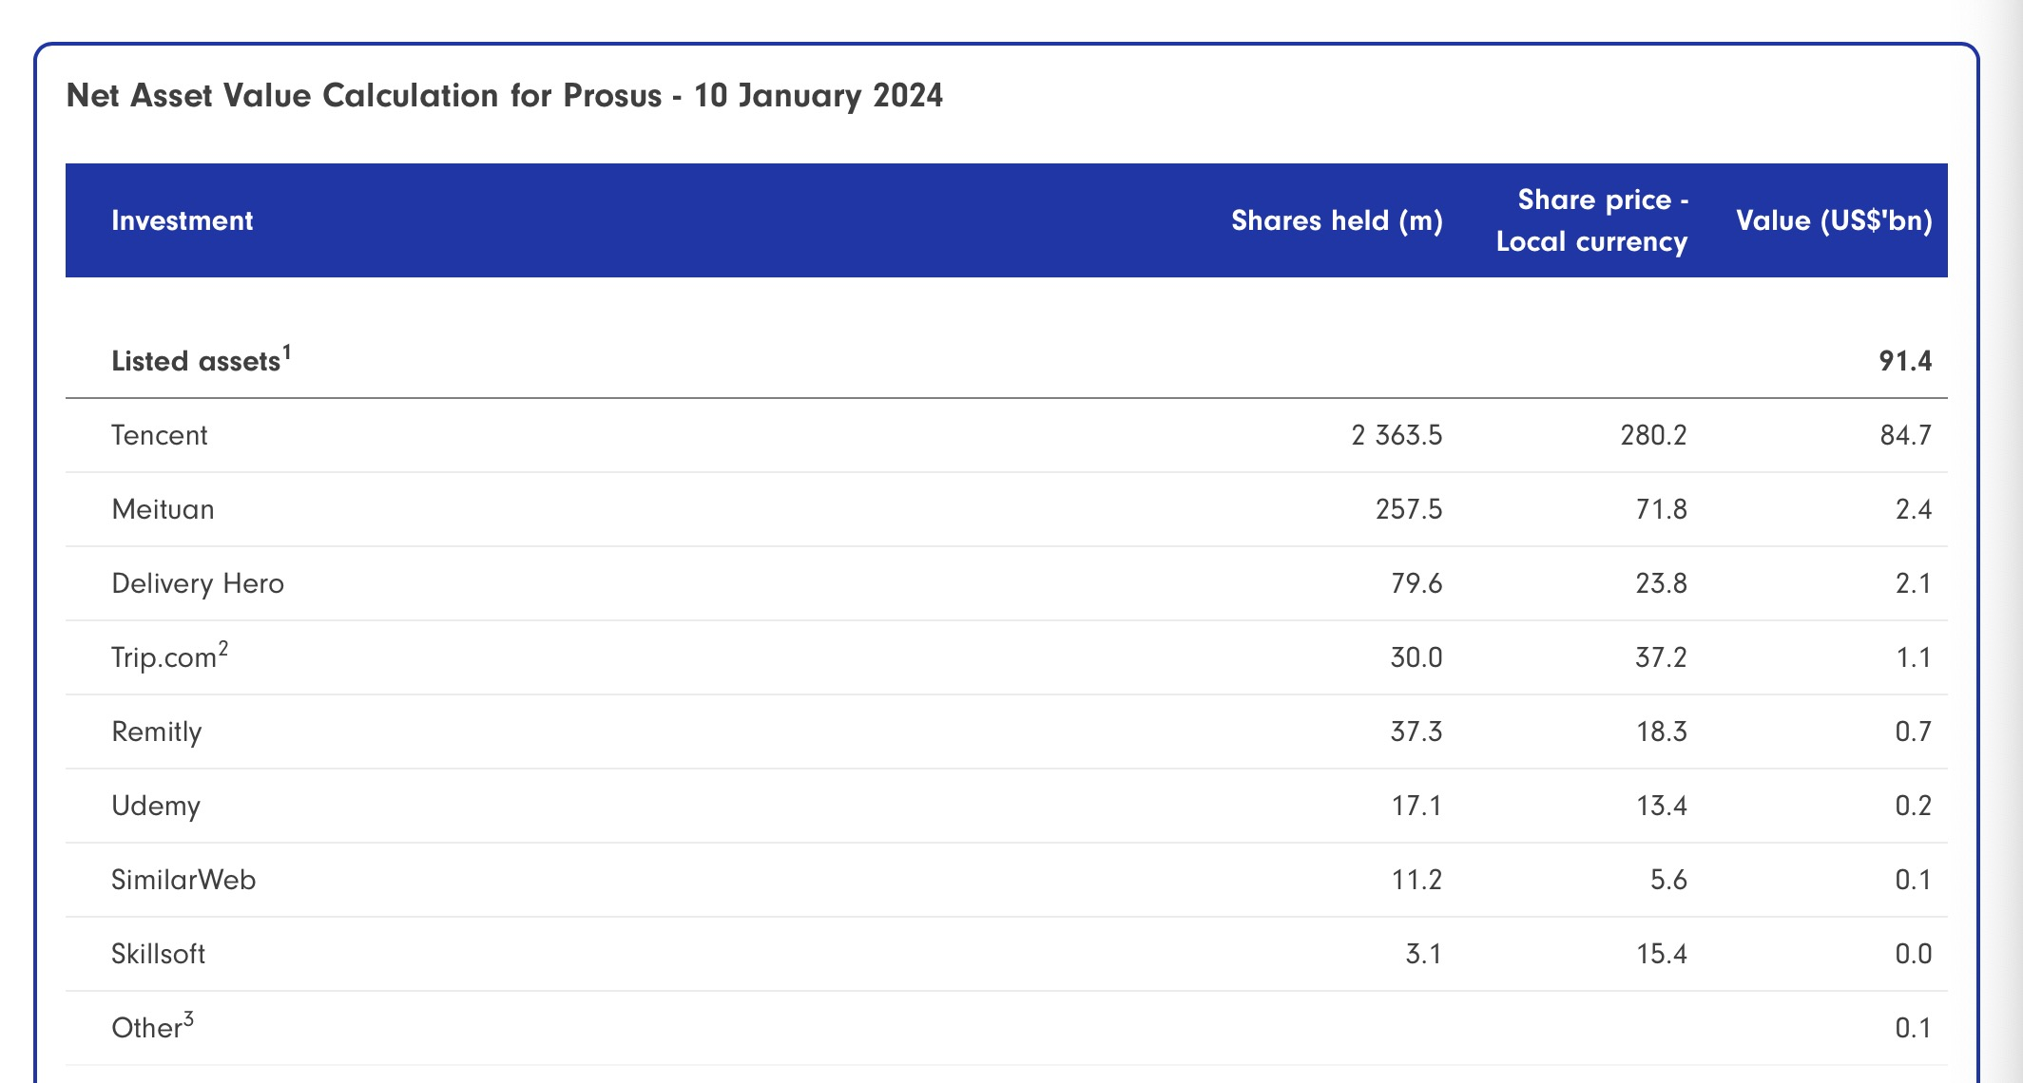Select the Skillsoft row label
This screenshot has height=1083, width=2023.
point(158,954)
